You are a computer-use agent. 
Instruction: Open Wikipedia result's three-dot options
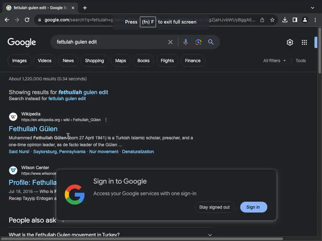(x=106, y=120)
